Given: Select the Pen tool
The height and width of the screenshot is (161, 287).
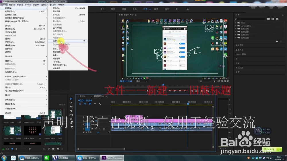Looking at the screenshot, I should click(x=71, y=119).
